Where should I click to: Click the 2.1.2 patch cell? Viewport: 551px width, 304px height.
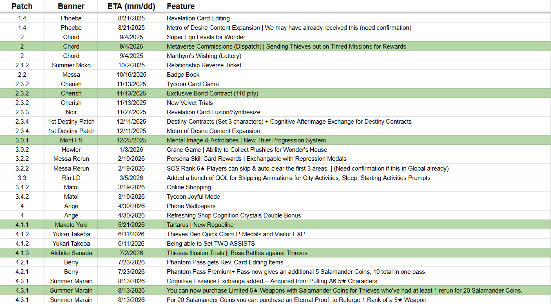[x=22, y=65]
